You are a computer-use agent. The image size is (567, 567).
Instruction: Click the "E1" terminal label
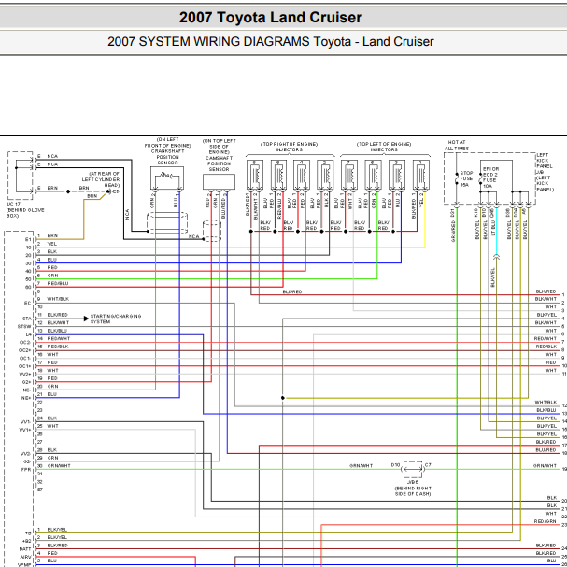click(x=28, y=239)
